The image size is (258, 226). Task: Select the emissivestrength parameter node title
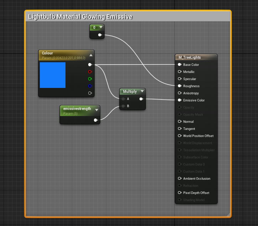point(77,109)
